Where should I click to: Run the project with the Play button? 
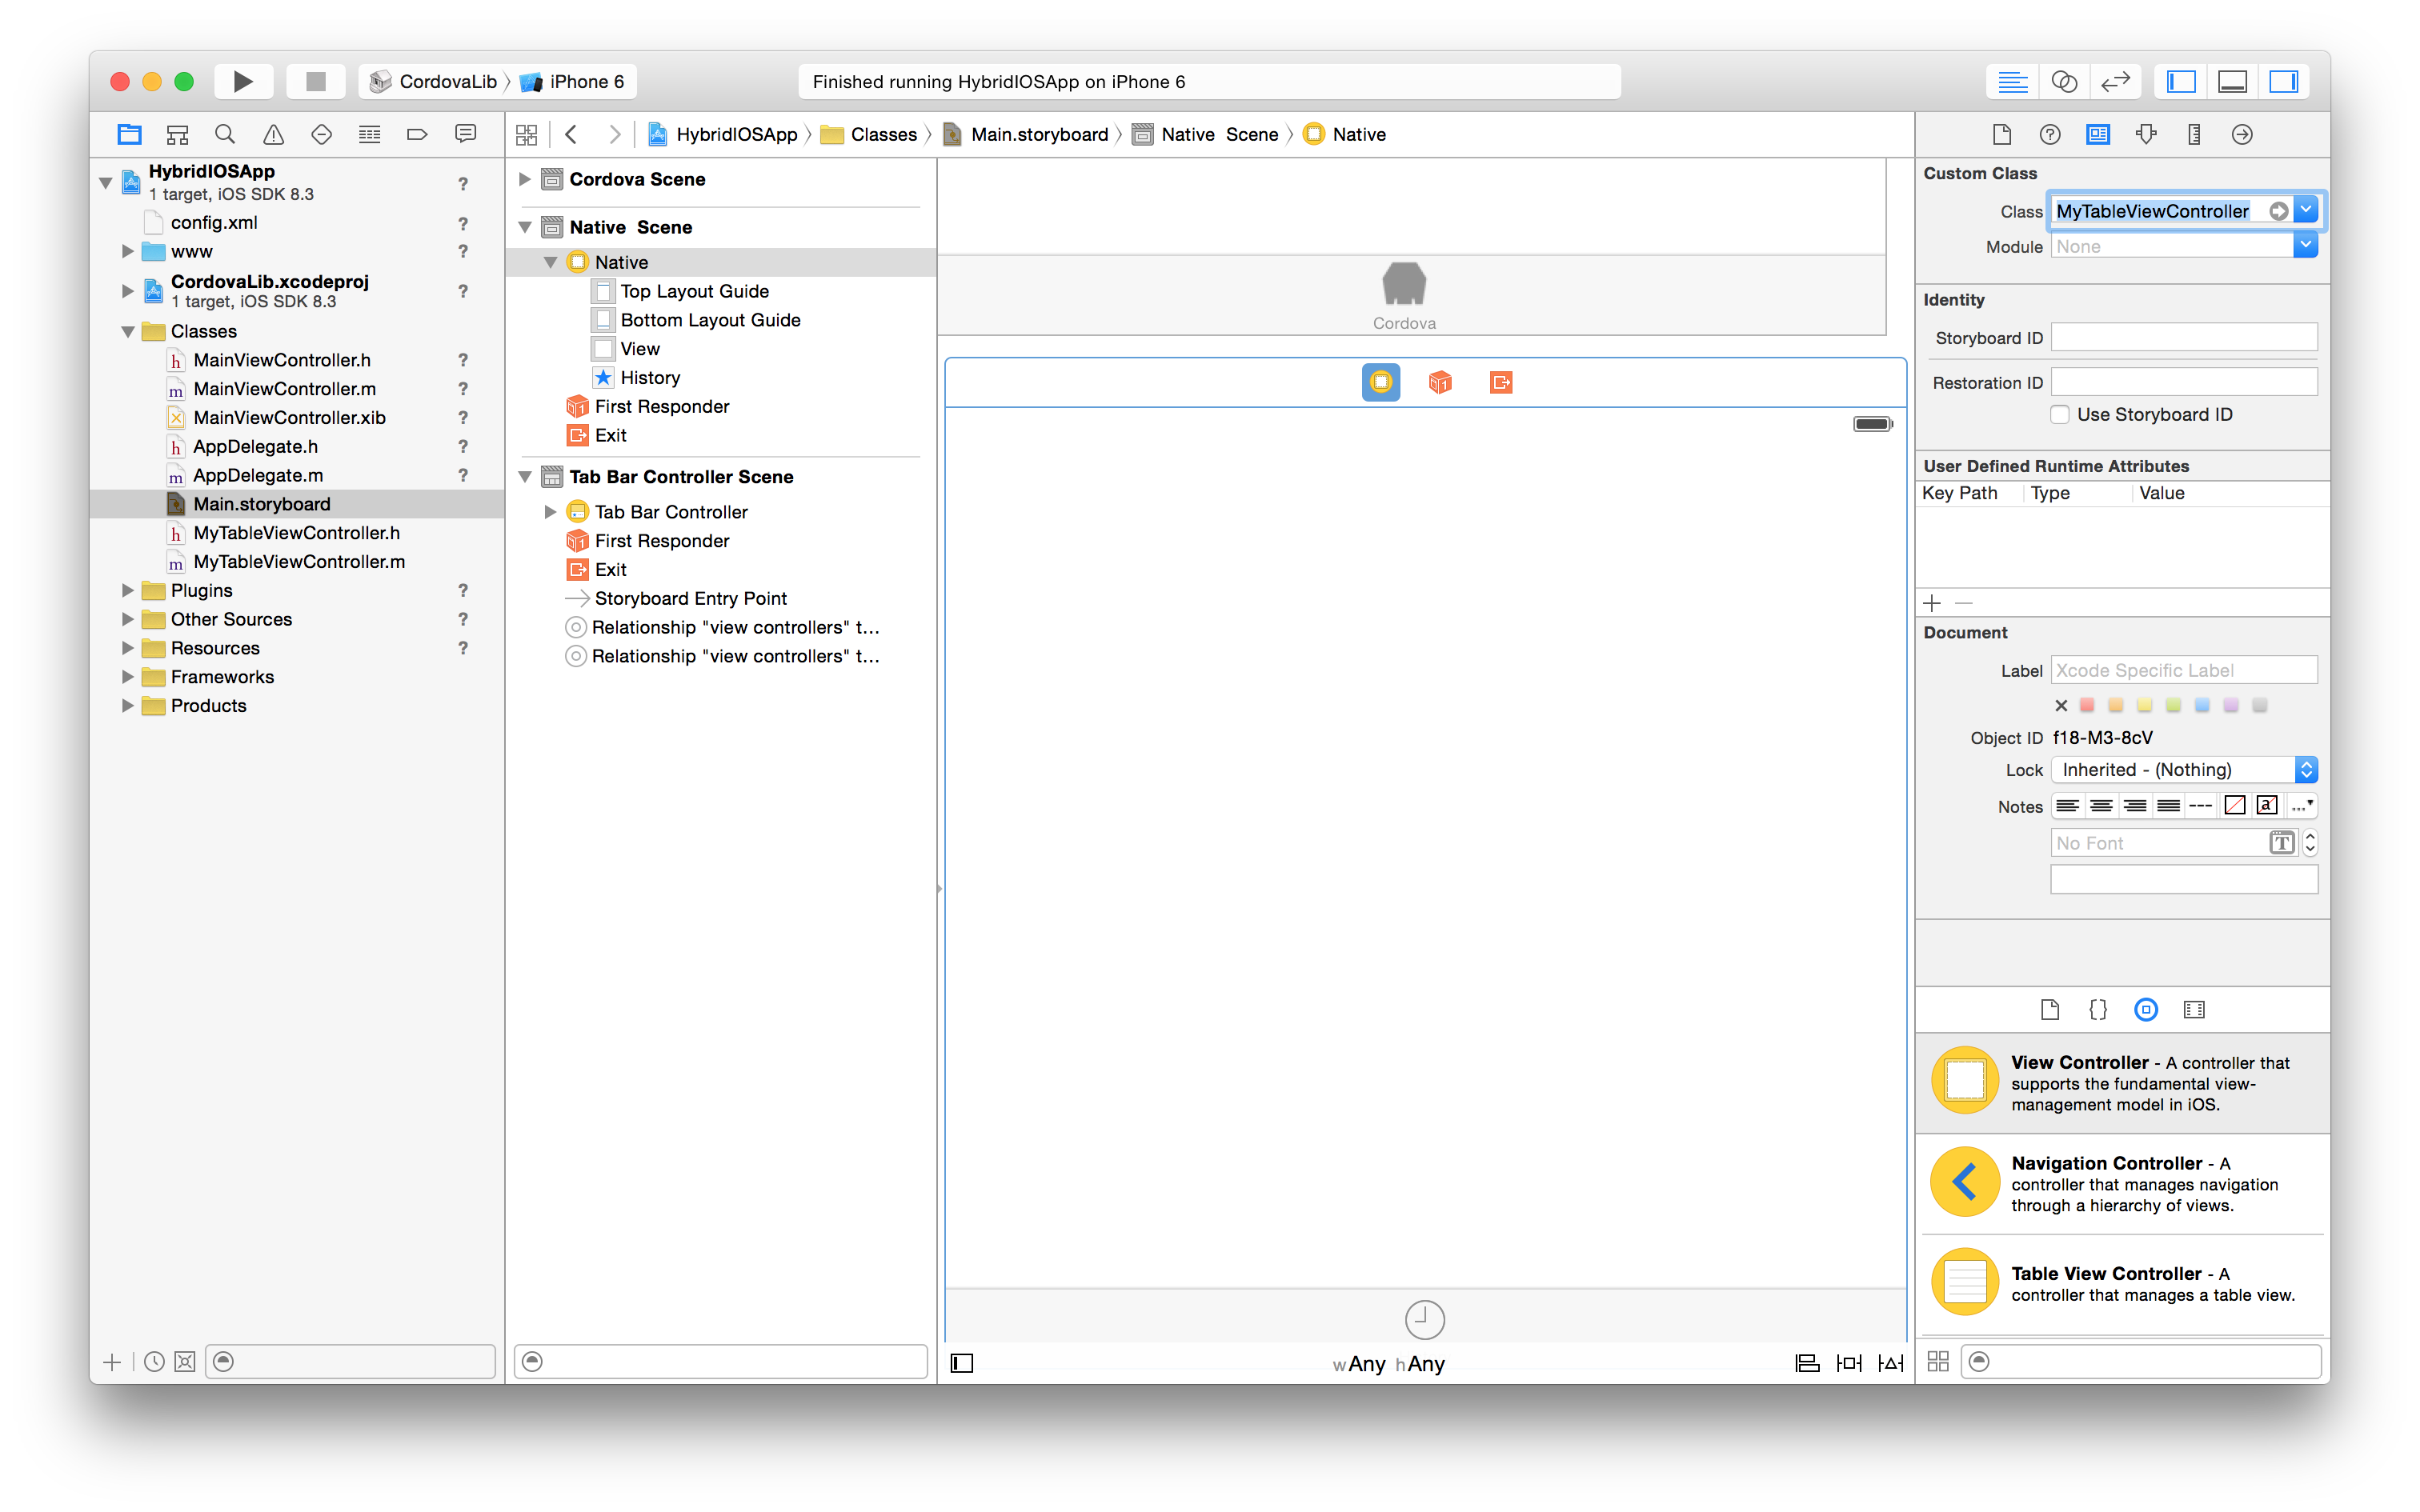click(x=243, y=81)
